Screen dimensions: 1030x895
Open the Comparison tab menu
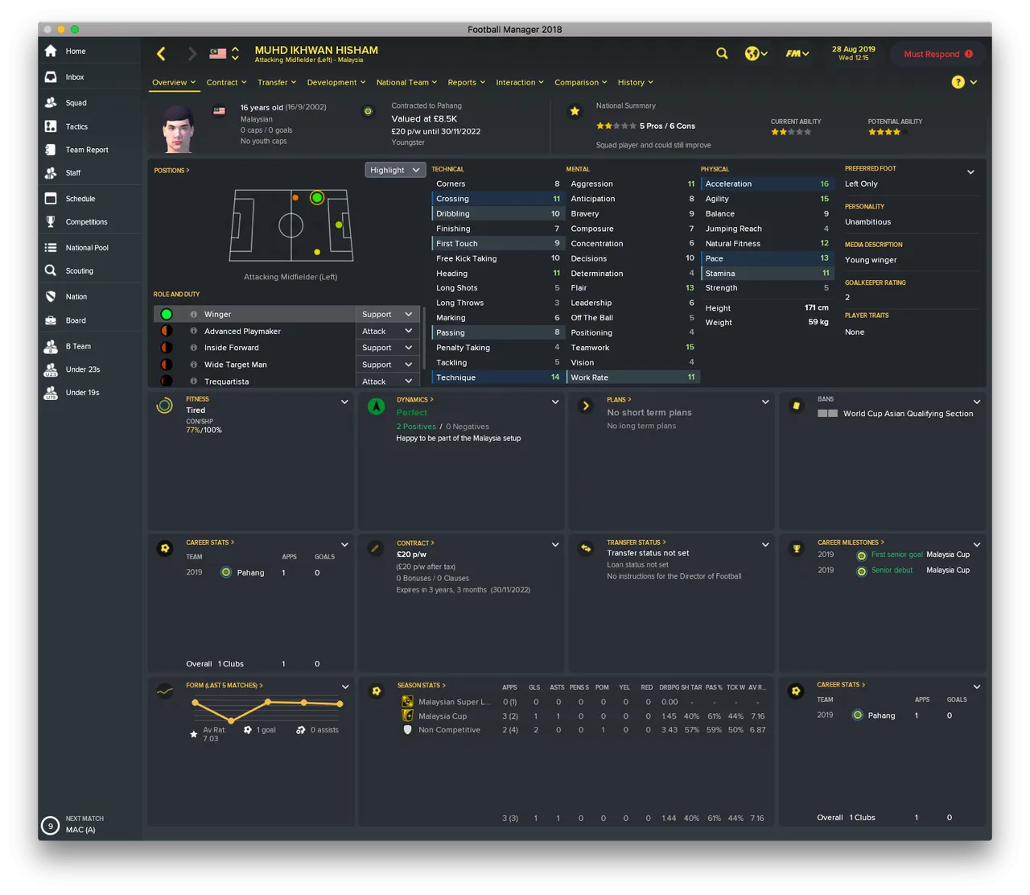(581, 82)
